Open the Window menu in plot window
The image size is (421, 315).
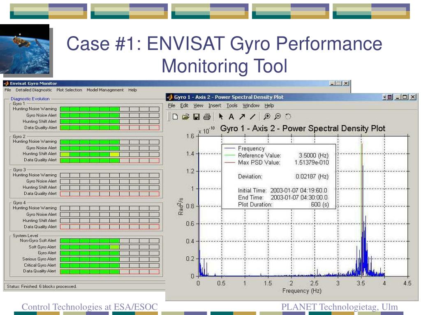pos(251,105)
